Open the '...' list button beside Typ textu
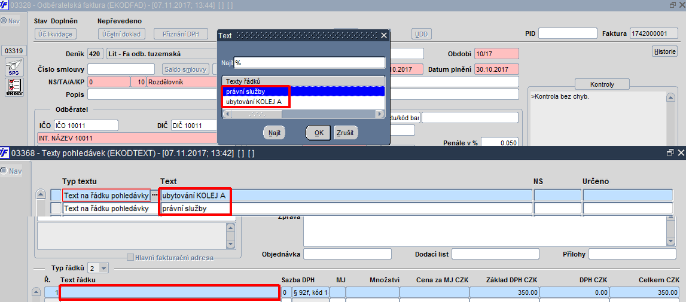This screenshot has height=302, width=686. coord(154,195)
